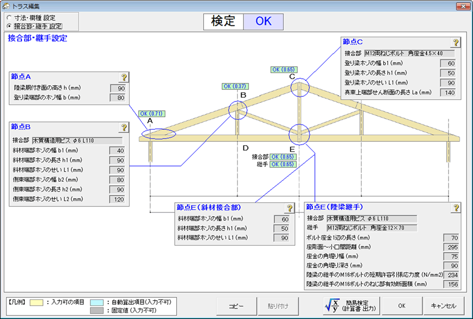Click gray 固定値 legend swatch
The image size is (473, 319).
pos(96,311)
